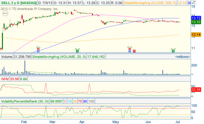This screenshot has height=124, width=204.
Task: Select the green dividend icon near July
Action: pos(173,51)
